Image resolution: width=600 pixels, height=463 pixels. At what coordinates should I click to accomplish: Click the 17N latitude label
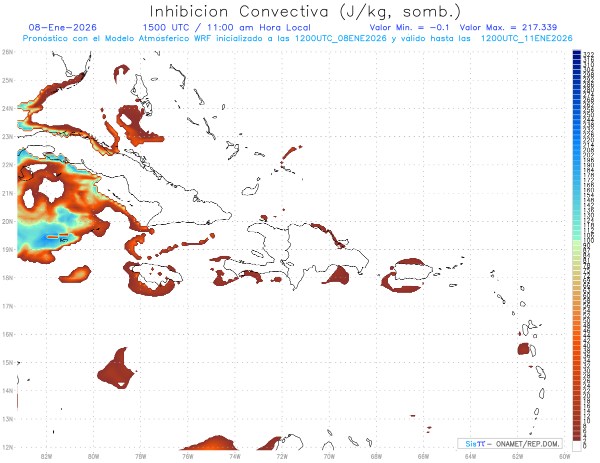click(7, 306)
